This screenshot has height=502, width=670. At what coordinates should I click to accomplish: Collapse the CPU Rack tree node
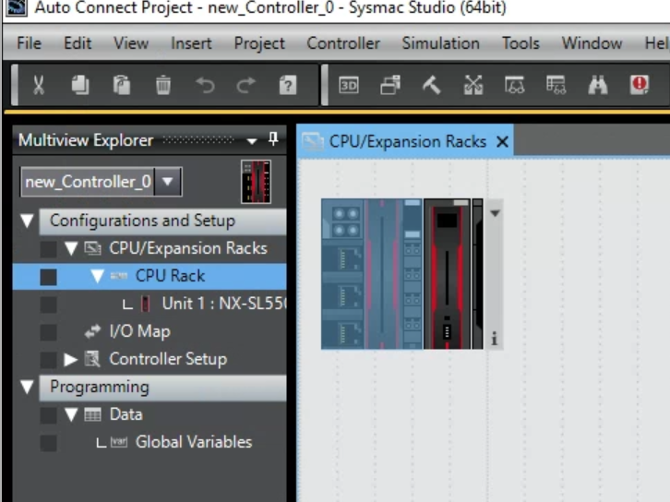[x=98, y=277]
